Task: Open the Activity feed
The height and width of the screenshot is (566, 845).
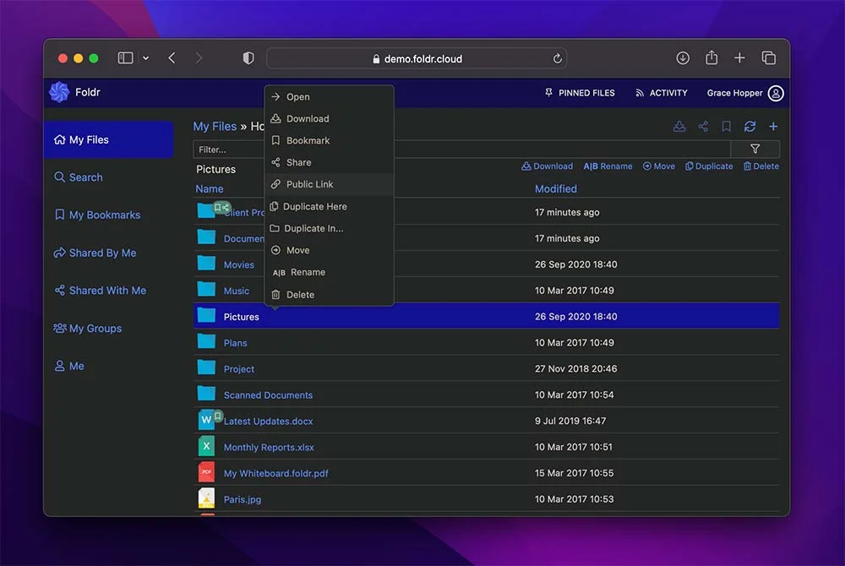Action: tap(662, 93)
